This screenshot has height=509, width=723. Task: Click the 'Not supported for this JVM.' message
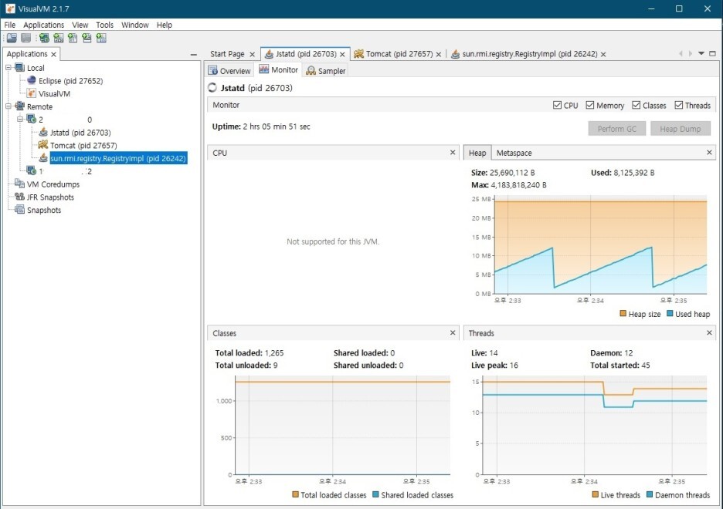click(333, 241)
